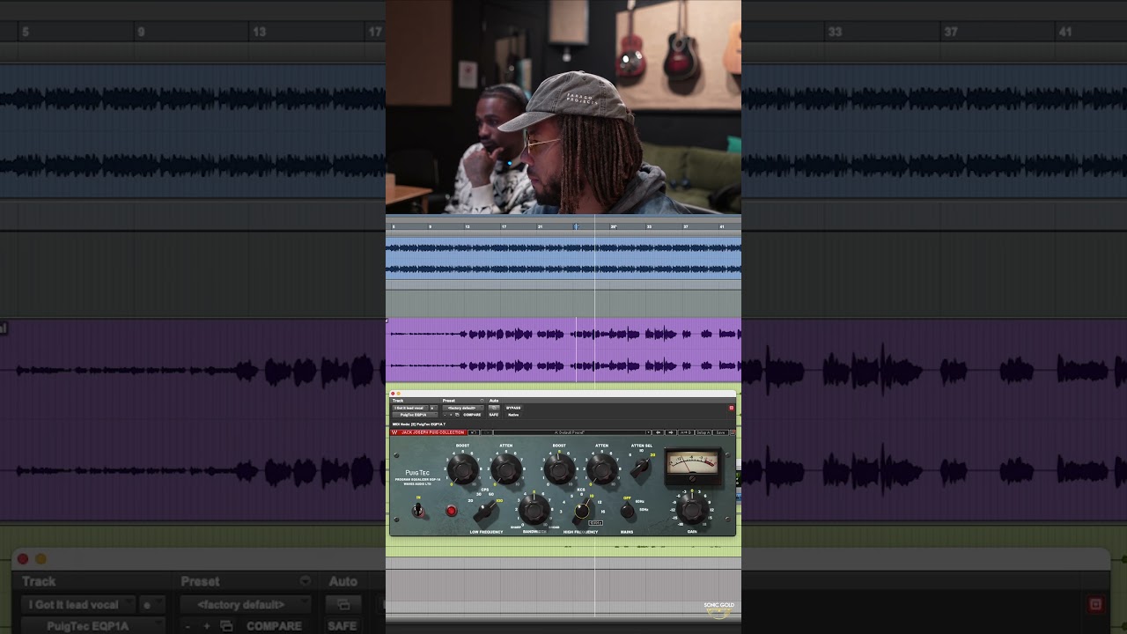Toggle COMPARE in the sharp plugin window header
1127x634 pixels.
point(472,415)
